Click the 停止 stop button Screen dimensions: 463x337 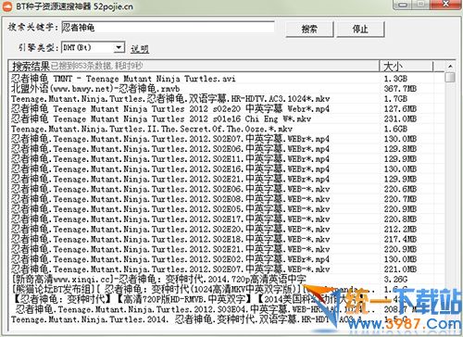360,30
